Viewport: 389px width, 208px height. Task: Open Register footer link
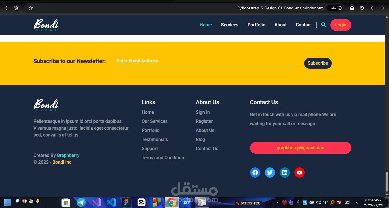tap(204, 121)
